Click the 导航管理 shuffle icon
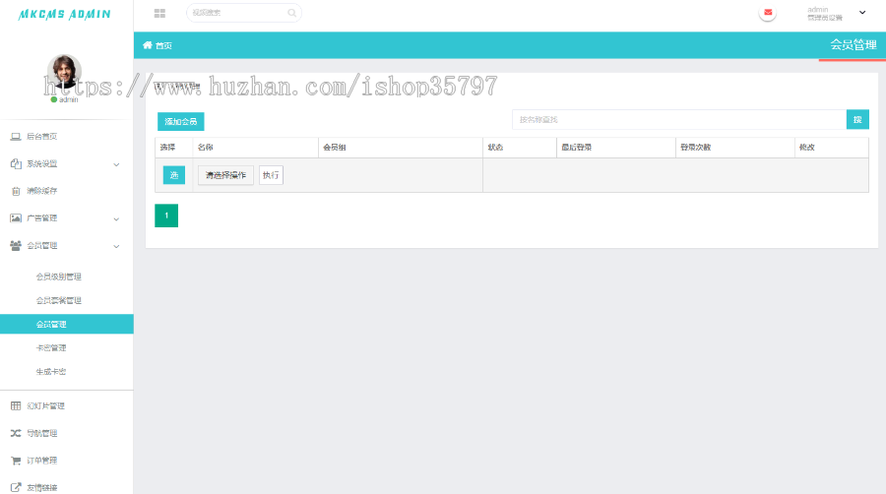 [16, 433]
